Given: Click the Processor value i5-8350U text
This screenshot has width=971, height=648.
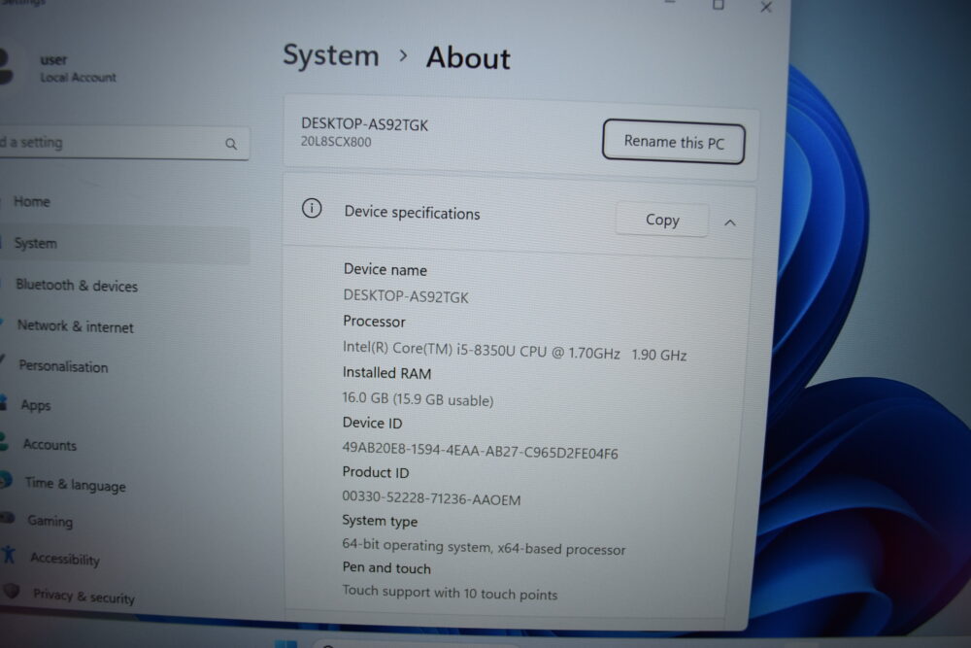Looking at the screenshot, I should (514, 352).
